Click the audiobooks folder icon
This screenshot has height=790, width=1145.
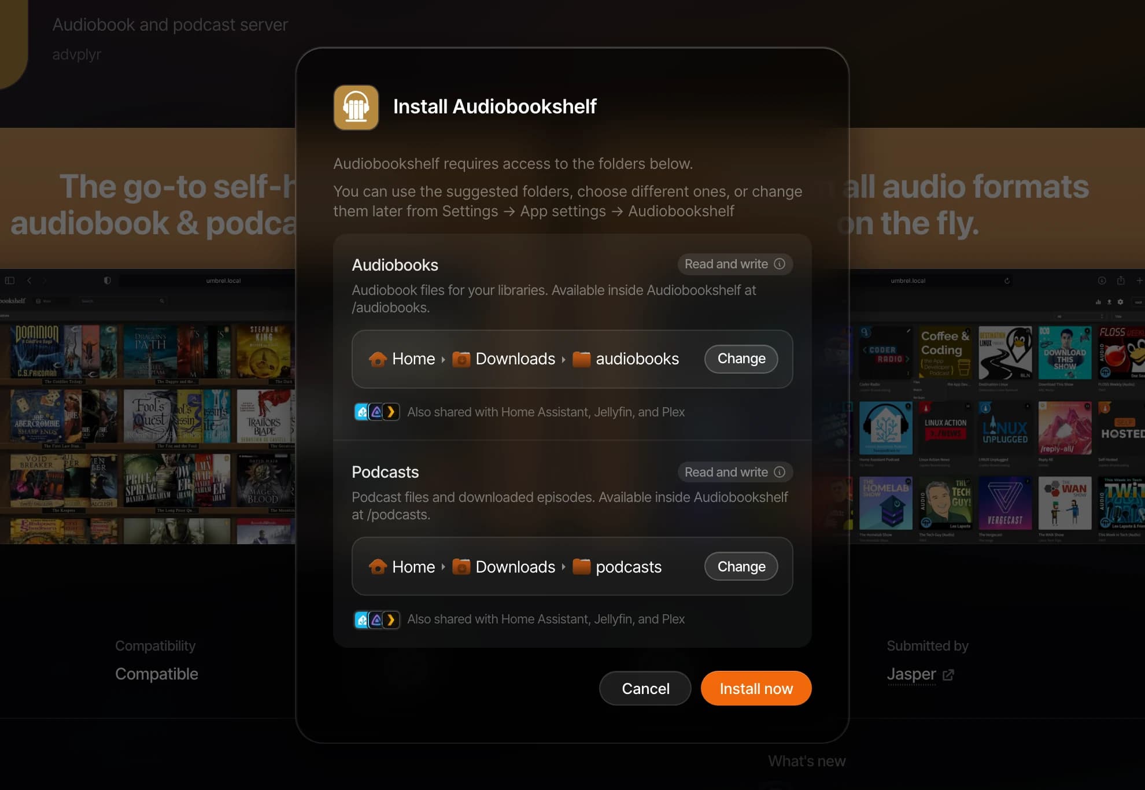(581, 359)
